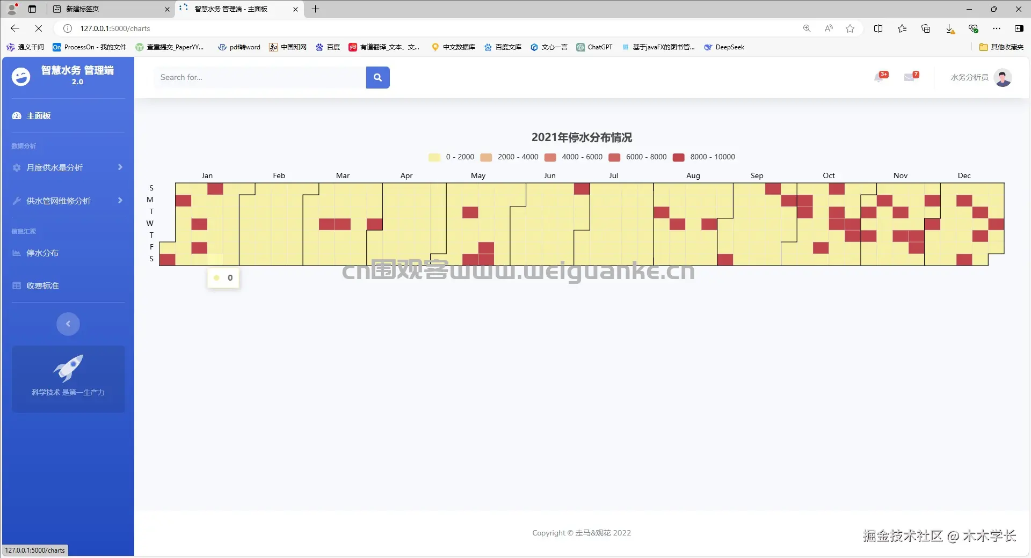Click zoom magnifier icon in address bar

807,28
